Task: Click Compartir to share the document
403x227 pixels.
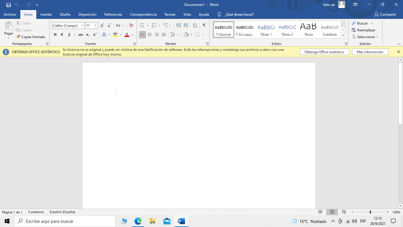Action: pyautogui.click(x=385, y=14)
